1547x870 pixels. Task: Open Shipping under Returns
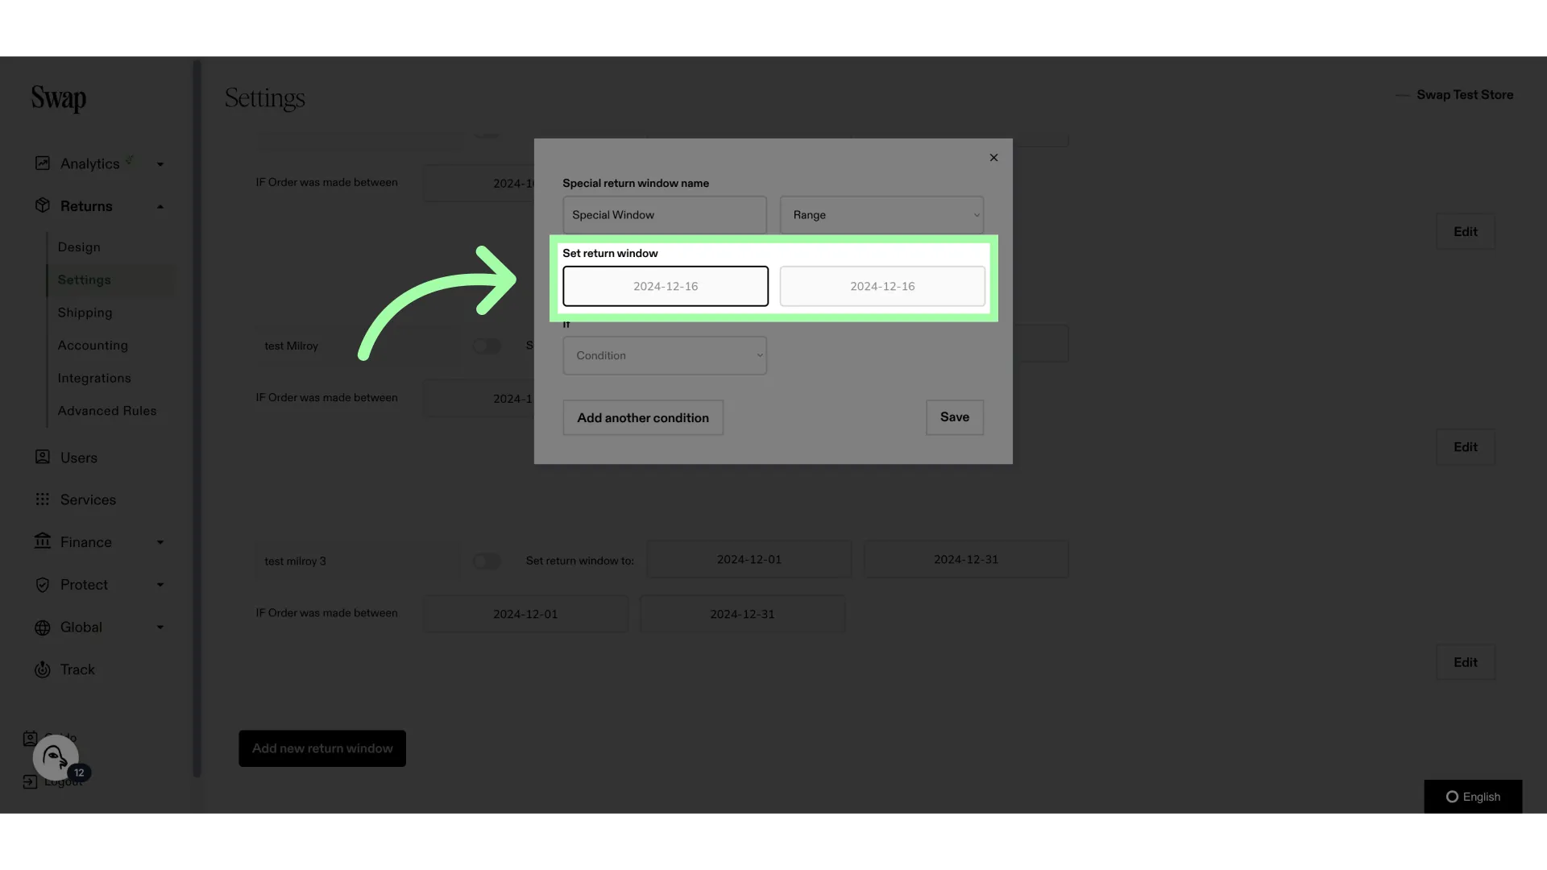tap(85, 313)
